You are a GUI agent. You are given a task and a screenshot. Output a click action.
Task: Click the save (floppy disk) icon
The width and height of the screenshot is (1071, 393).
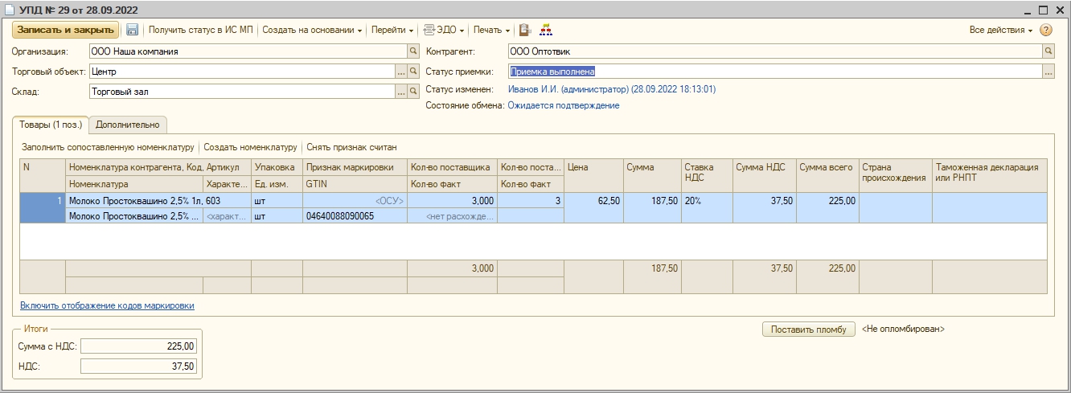133,30
